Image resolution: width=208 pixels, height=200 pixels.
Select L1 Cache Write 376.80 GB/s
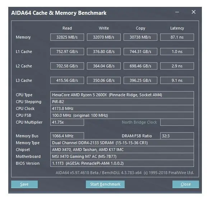coord(104,52)
